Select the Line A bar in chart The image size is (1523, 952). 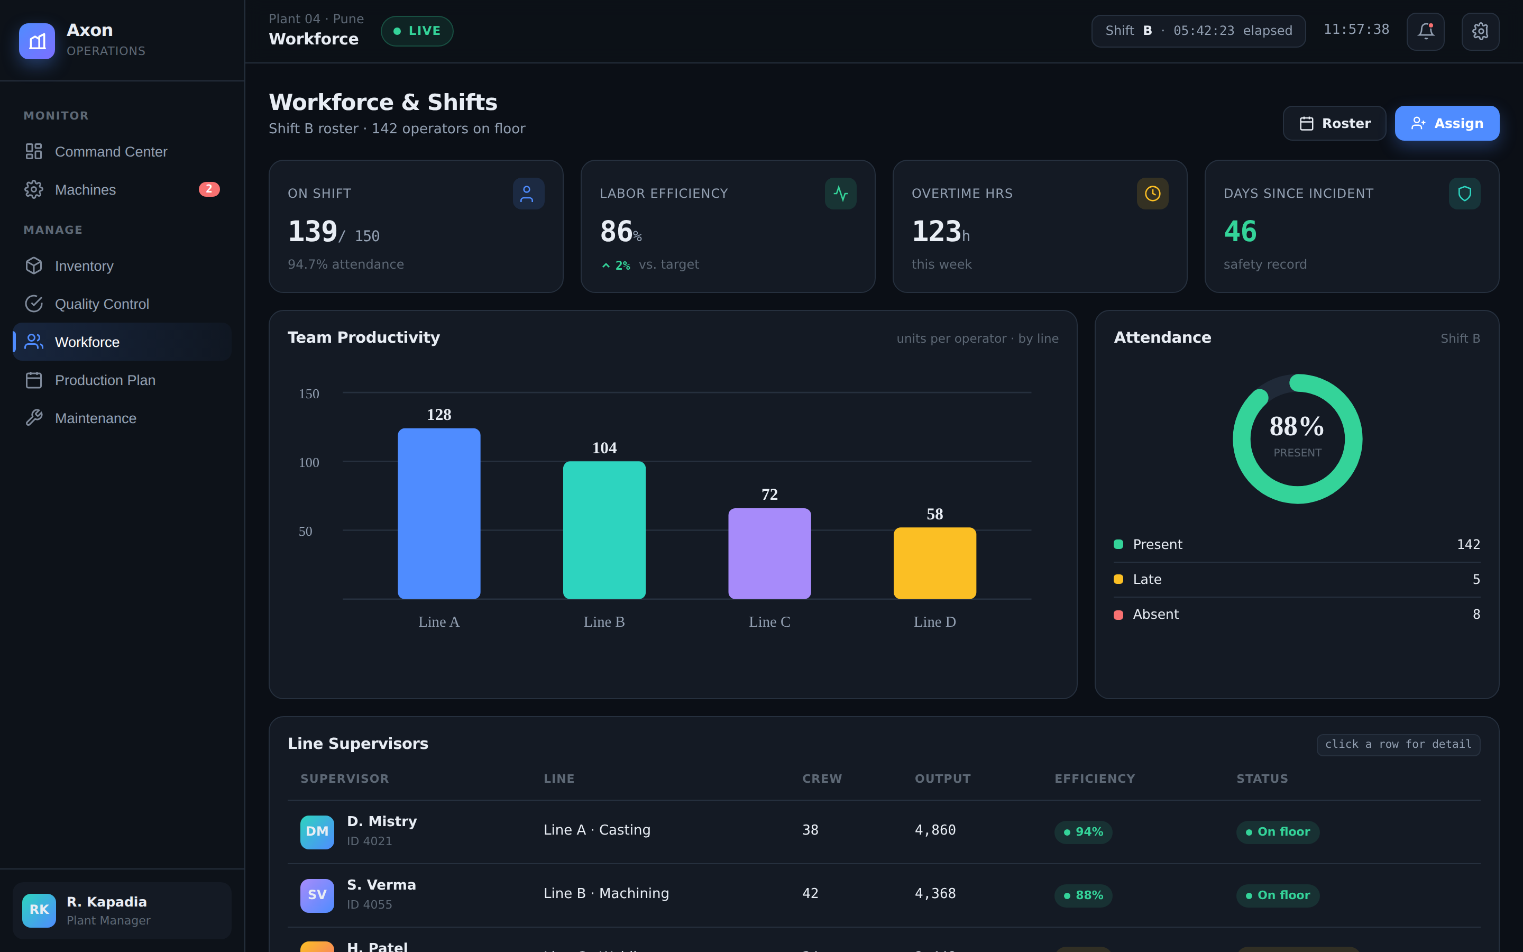[x=438, y=513]
